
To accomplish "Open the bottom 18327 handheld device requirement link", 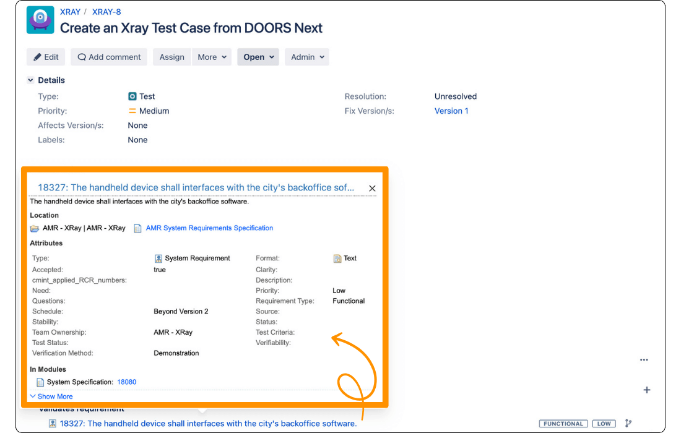I will pos(208,424).
